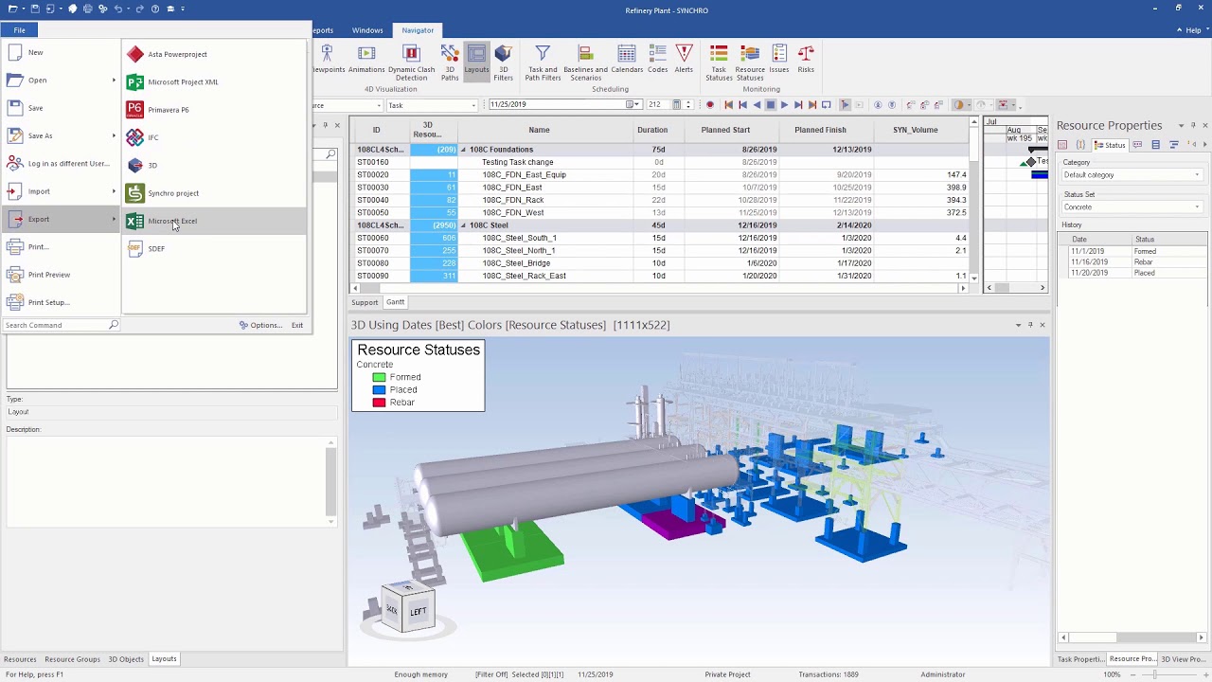Click the Options button
The height and width of the screenshot is (682, 1212).
click(x=260, y=325)
